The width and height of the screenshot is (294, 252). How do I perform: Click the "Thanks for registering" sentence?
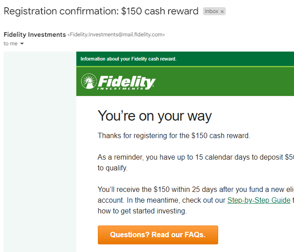click(x=174, y=135)
